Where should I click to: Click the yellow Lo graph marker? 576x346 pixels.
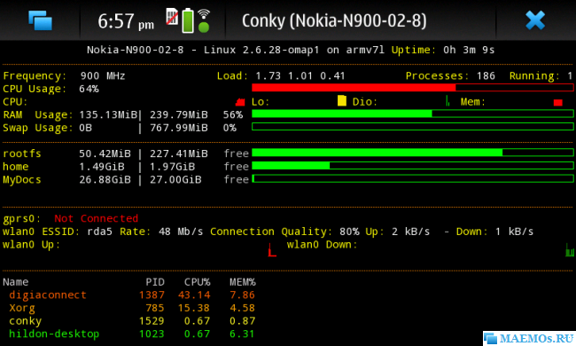click(342, 101)
